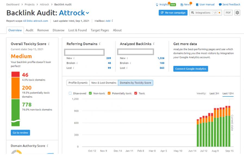This screenshot has height=155, width=244.
Task: Click the Send feedback chat icon
Action: 220,5
